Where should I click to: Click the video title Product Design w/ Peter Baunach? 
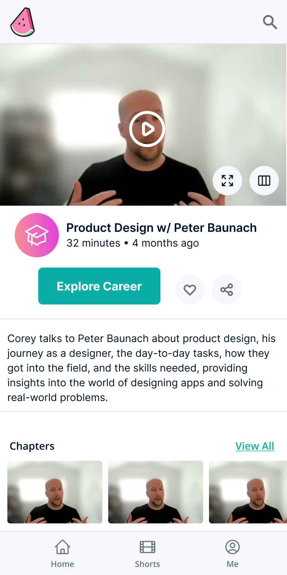pos(162,228)
